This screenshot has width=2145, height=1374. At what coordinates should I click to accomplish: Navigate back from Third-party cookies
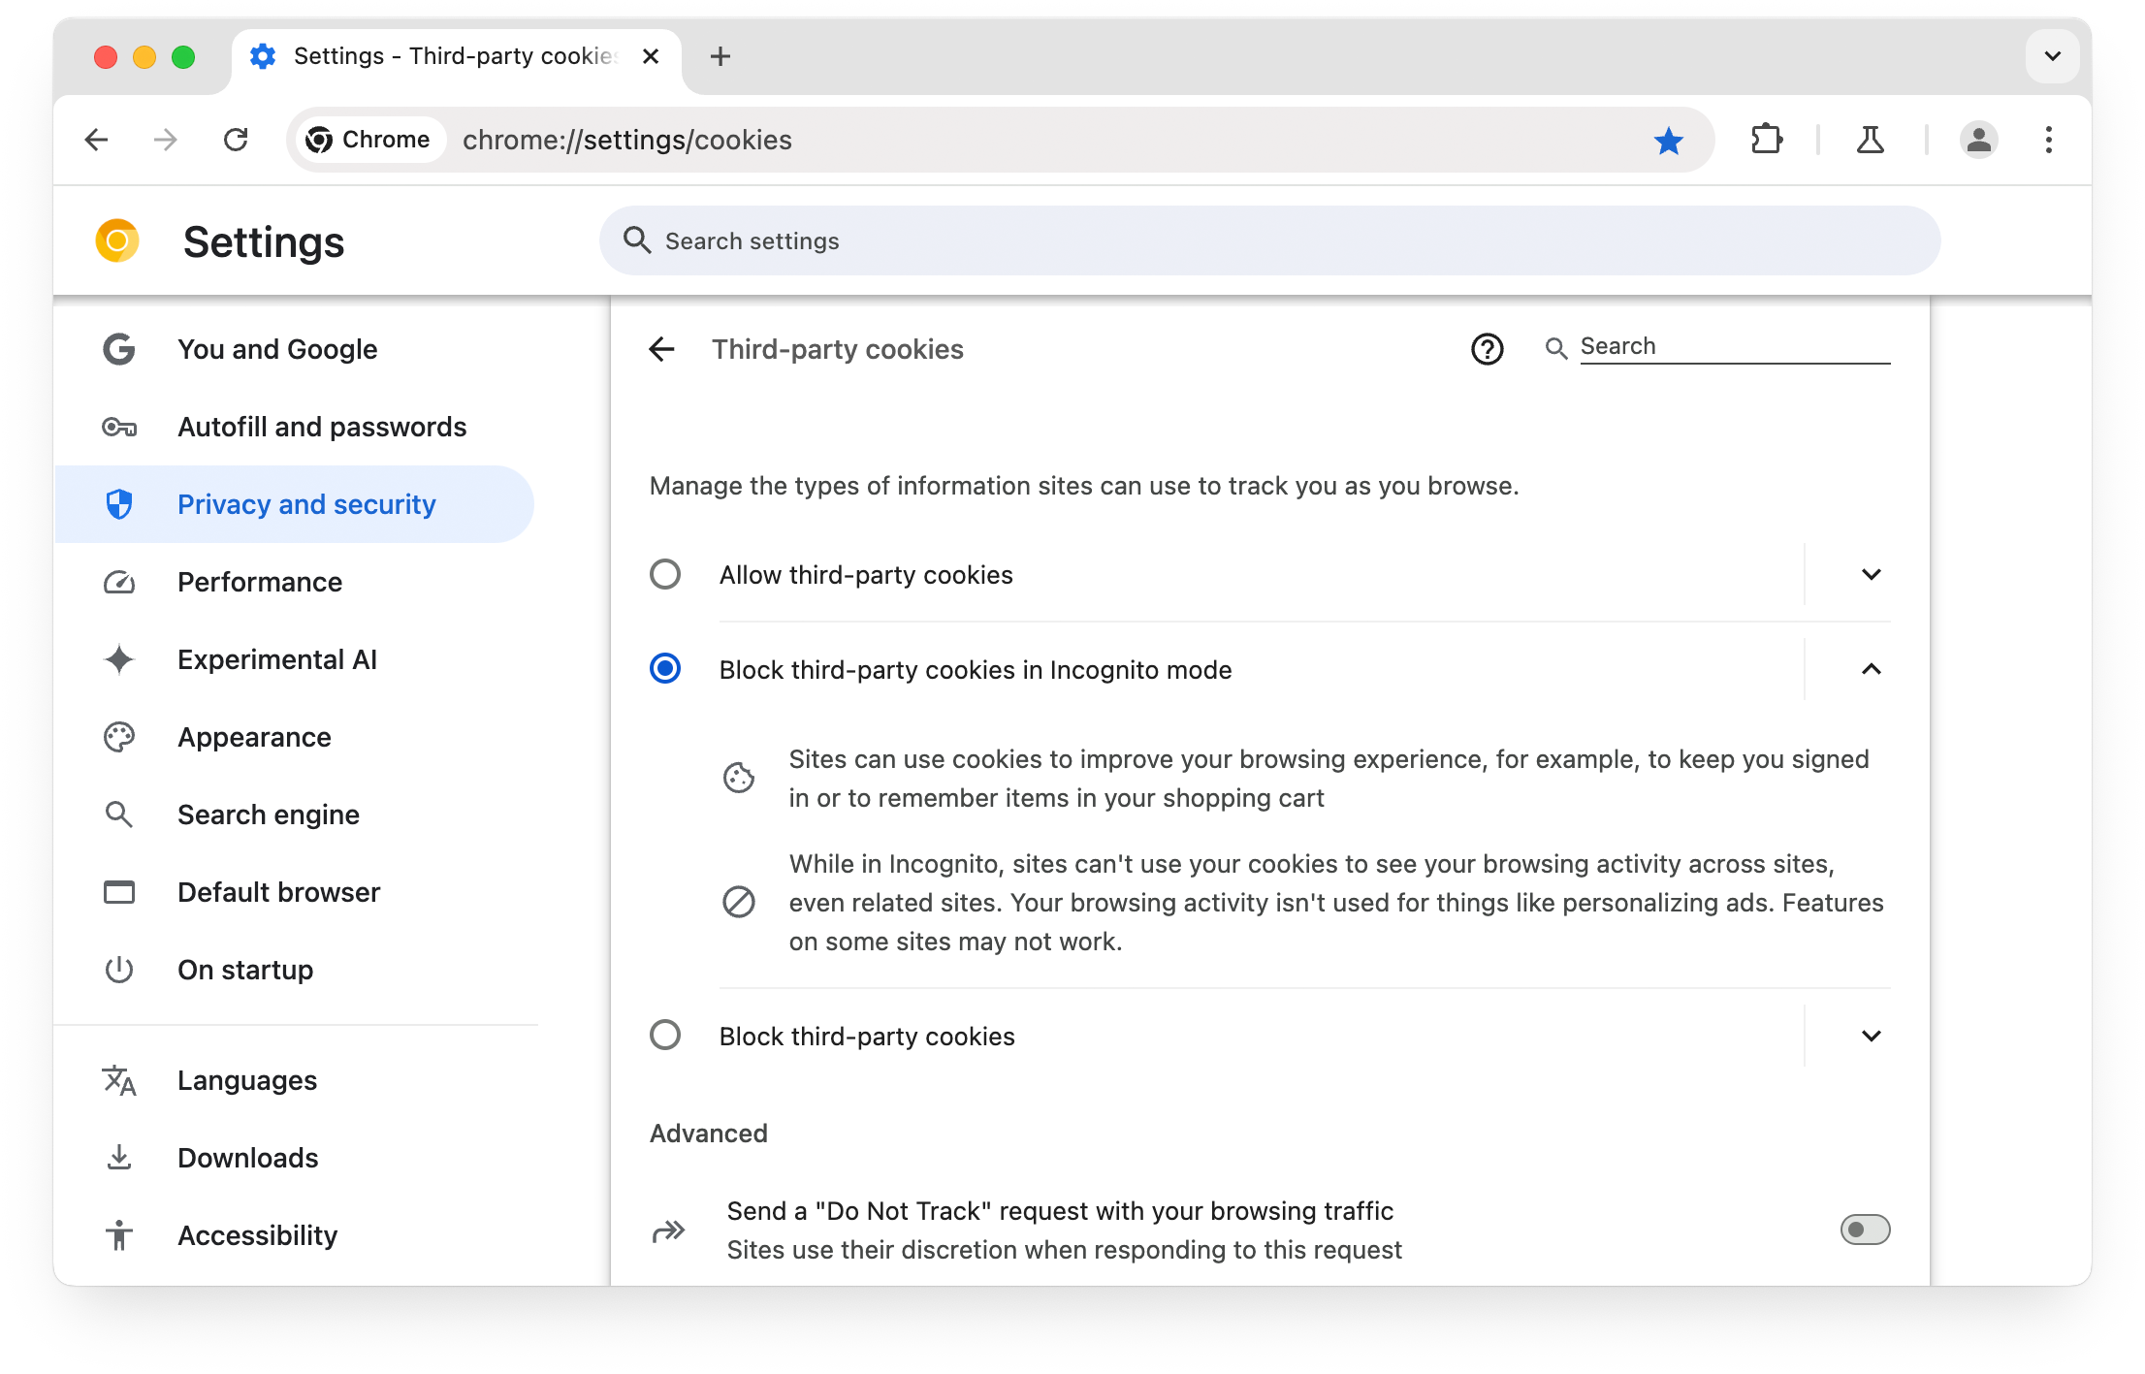663,347
